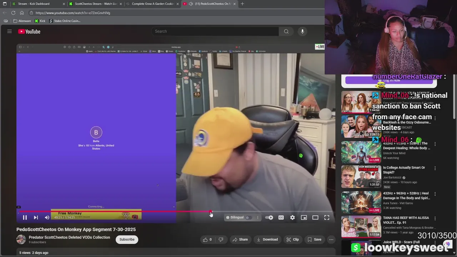Like the video thumbs up
This screenshot has height=257, width=457.
coord(207,240)
